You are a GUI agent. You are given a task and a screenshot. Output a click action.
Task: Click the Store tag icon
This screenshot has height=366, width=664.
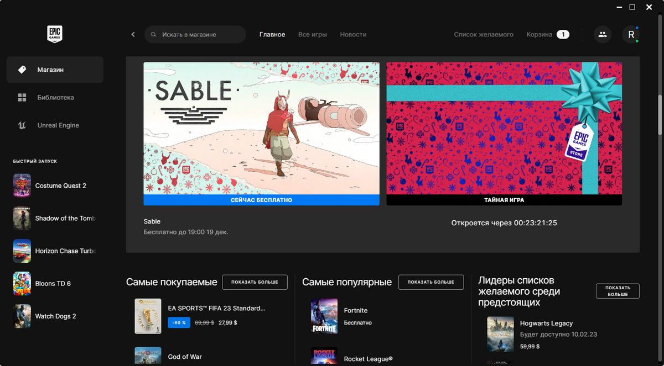[22, 70]
